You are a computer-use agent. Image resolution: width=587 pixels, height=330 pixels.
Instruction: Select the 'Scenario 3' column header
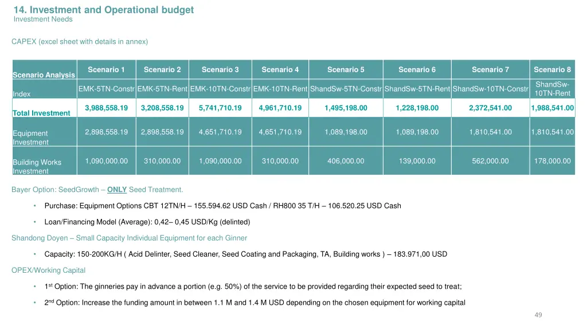tap(220, 69)
